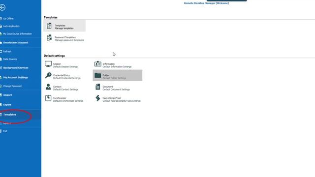This screenshot has height=177, width=315.
Task: Open Folder default settings tile
Action: [118, 75]
